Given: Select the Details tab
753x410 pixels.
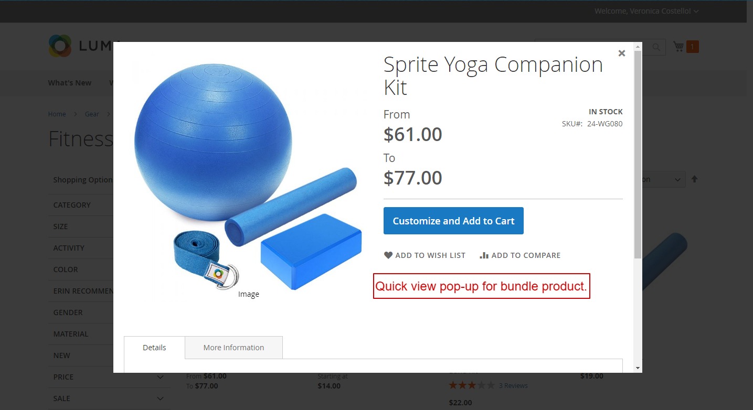Looking at the screenshot, I should pyautogui.click(x=154, y=348).
